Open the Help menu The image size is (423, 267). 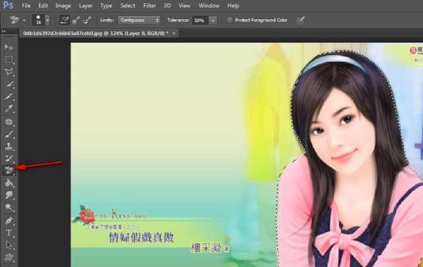pos(233,5)
